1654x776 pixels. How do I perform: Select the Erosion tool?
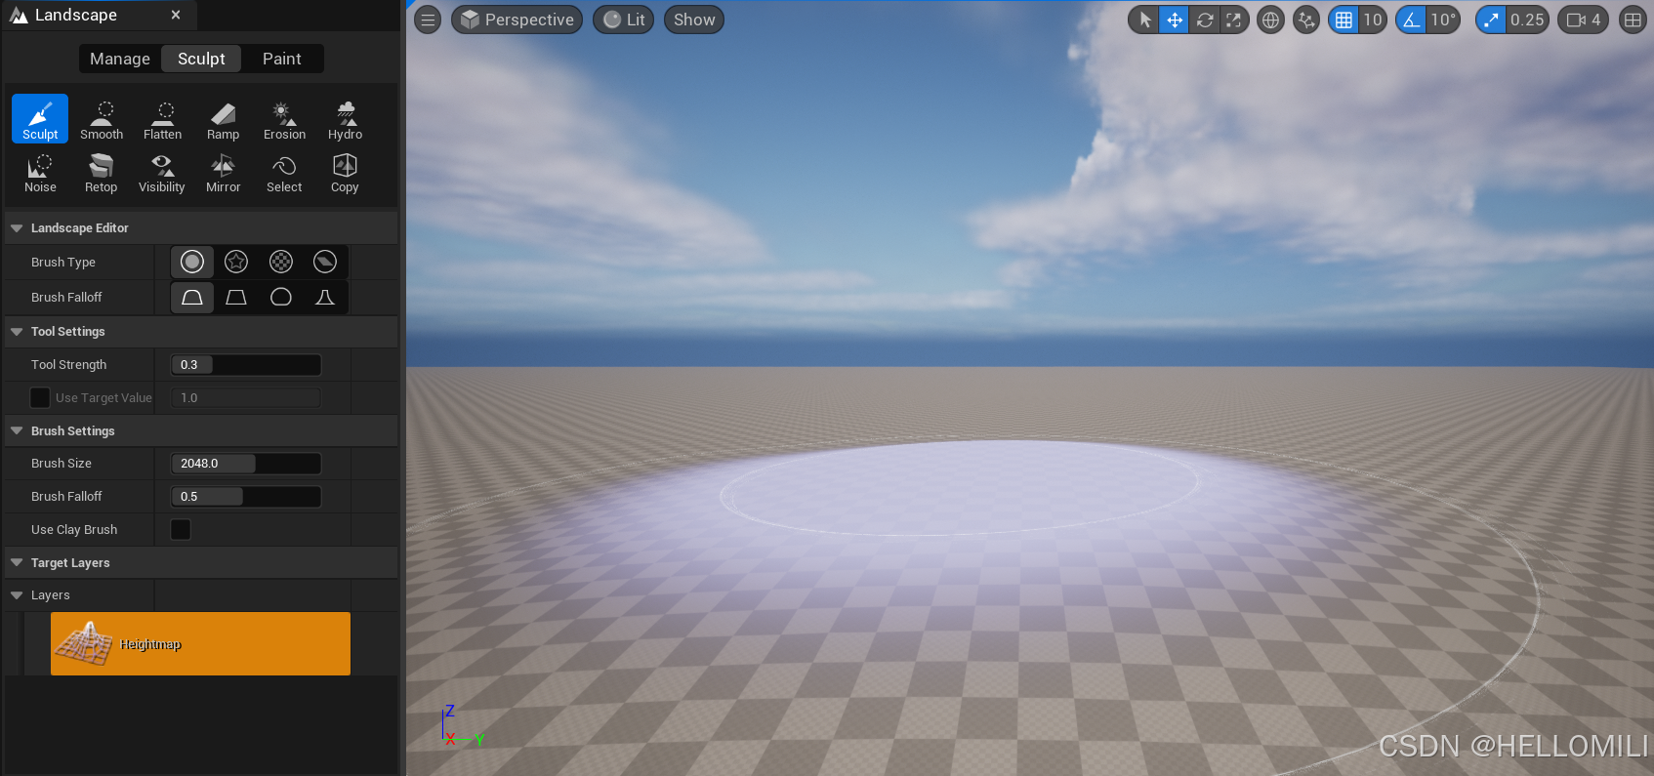coord(284,119)
